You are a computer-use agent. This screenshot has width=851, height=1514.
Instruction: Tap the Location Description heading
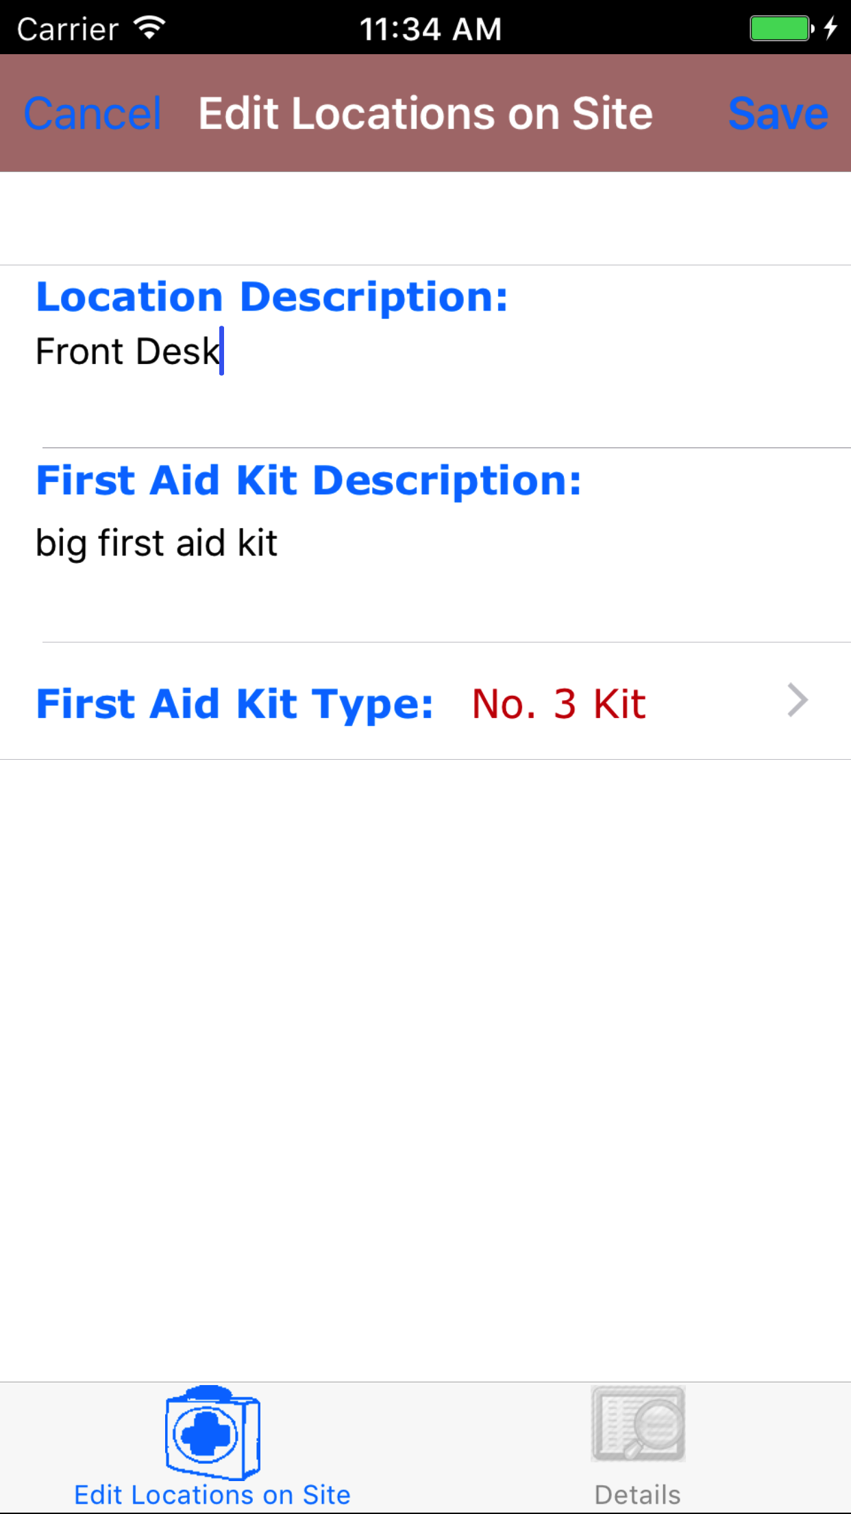[x=272, y=297]
